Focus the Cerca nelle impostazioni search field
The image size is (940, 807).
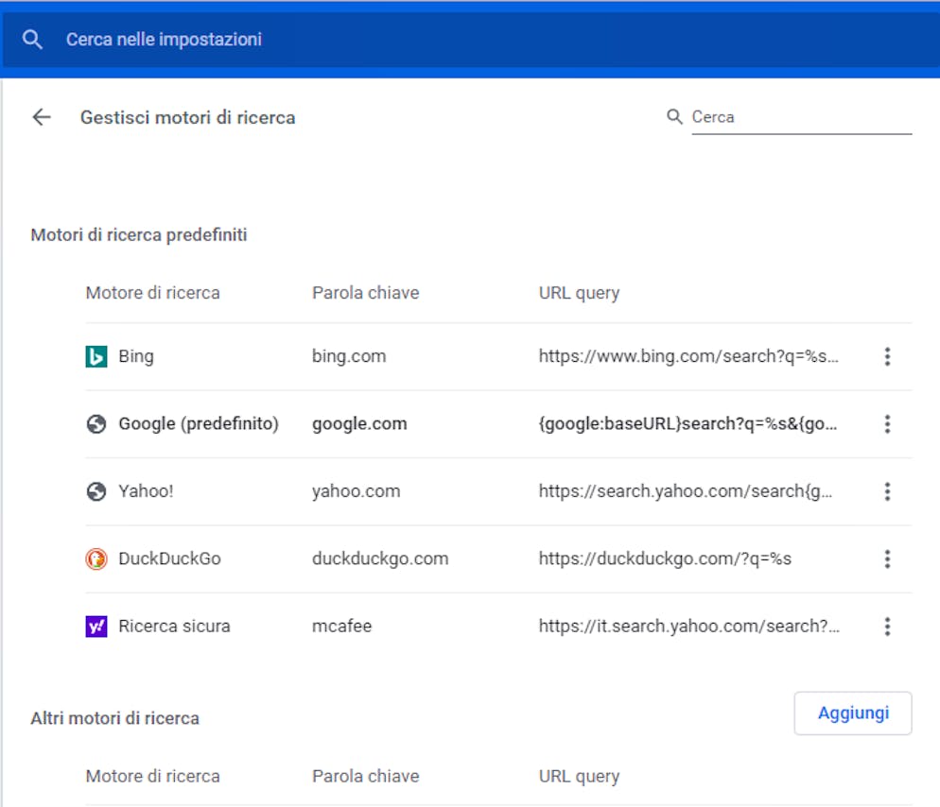[467, 40]
